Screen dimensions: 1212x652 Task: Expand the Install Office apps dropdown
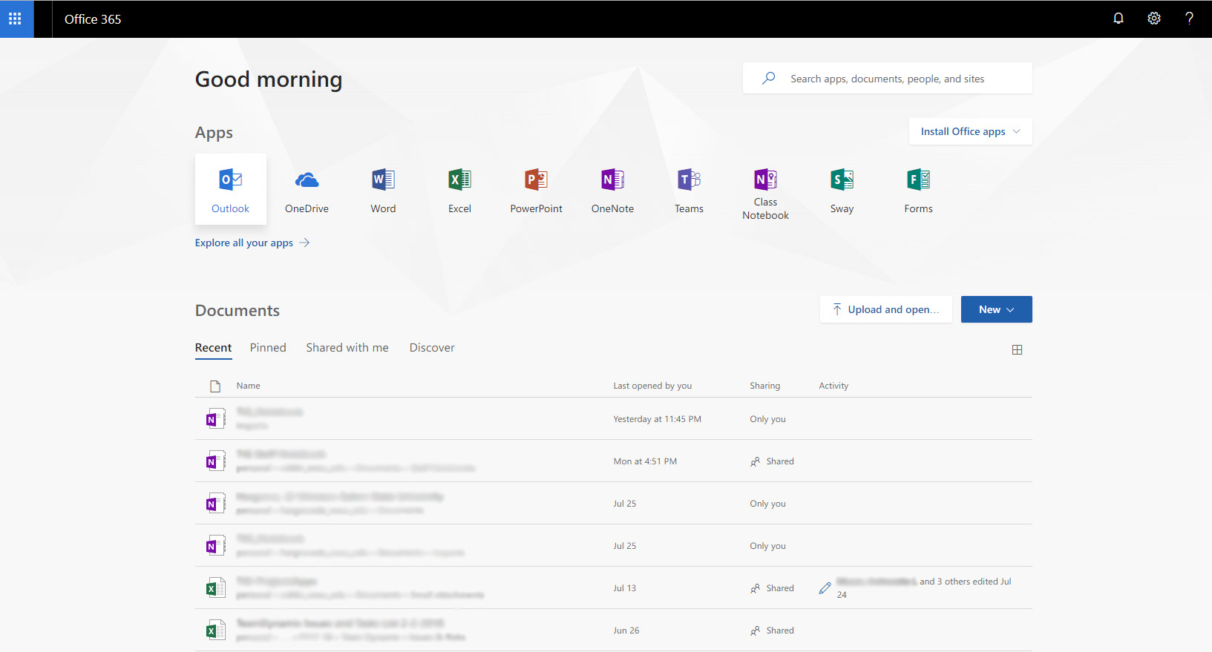[970, 131]
